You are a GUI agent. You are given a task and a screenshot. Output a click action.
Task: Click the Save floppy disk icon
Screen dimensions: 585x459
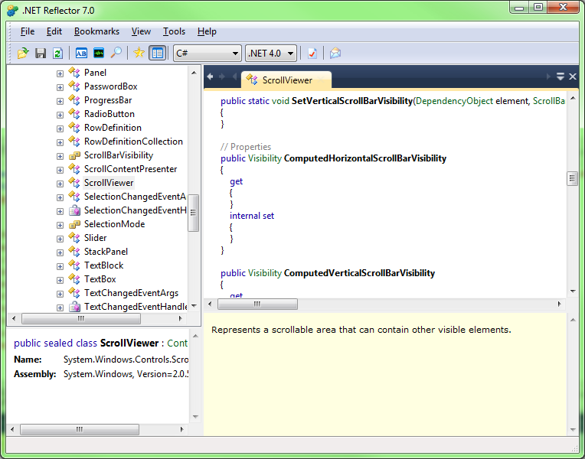pos(41,53)
